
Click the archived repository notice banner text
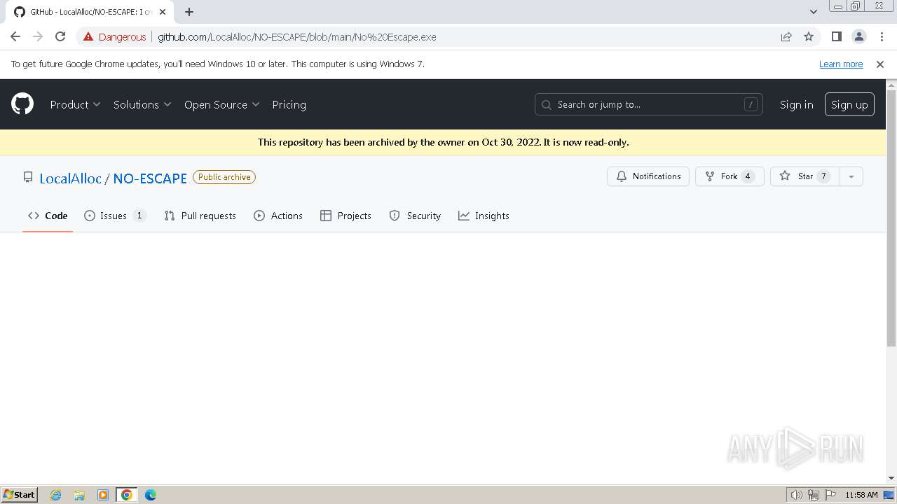click(443, 142)
